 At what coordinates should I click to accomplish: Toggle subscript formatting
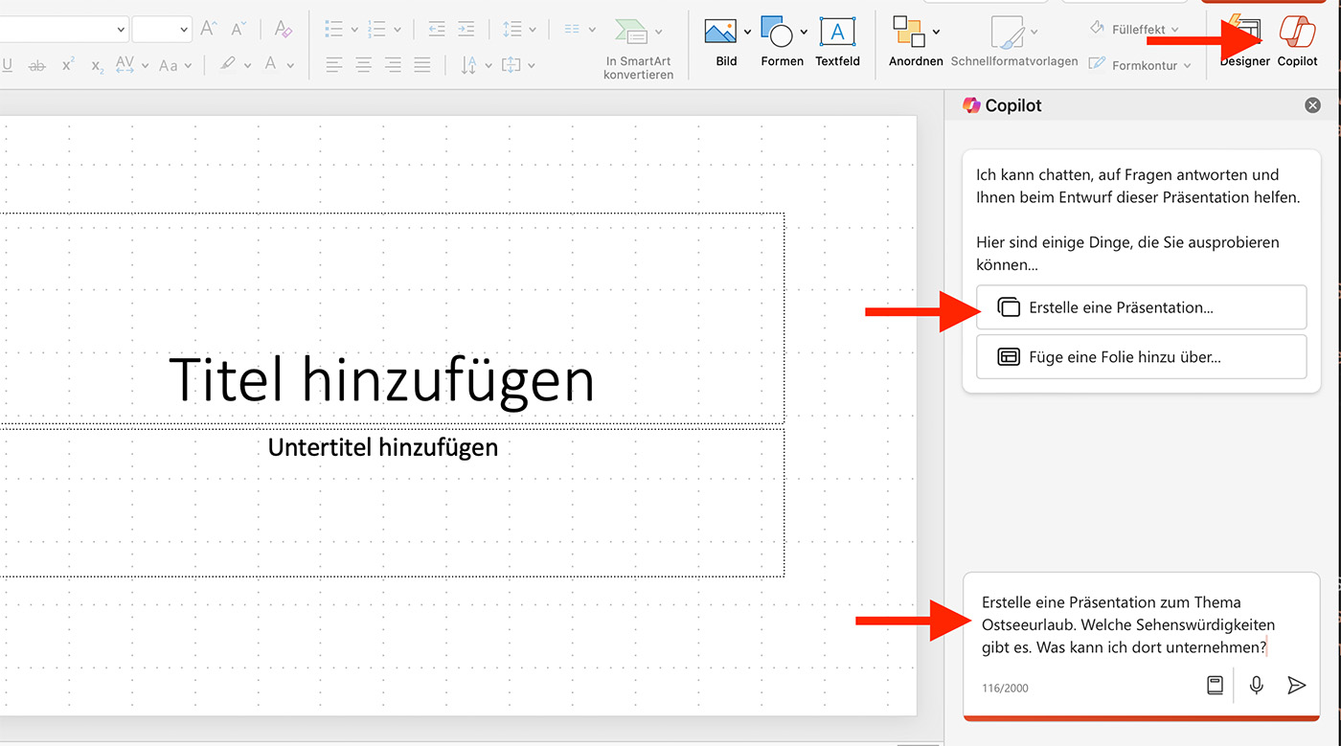click(97, 65)
